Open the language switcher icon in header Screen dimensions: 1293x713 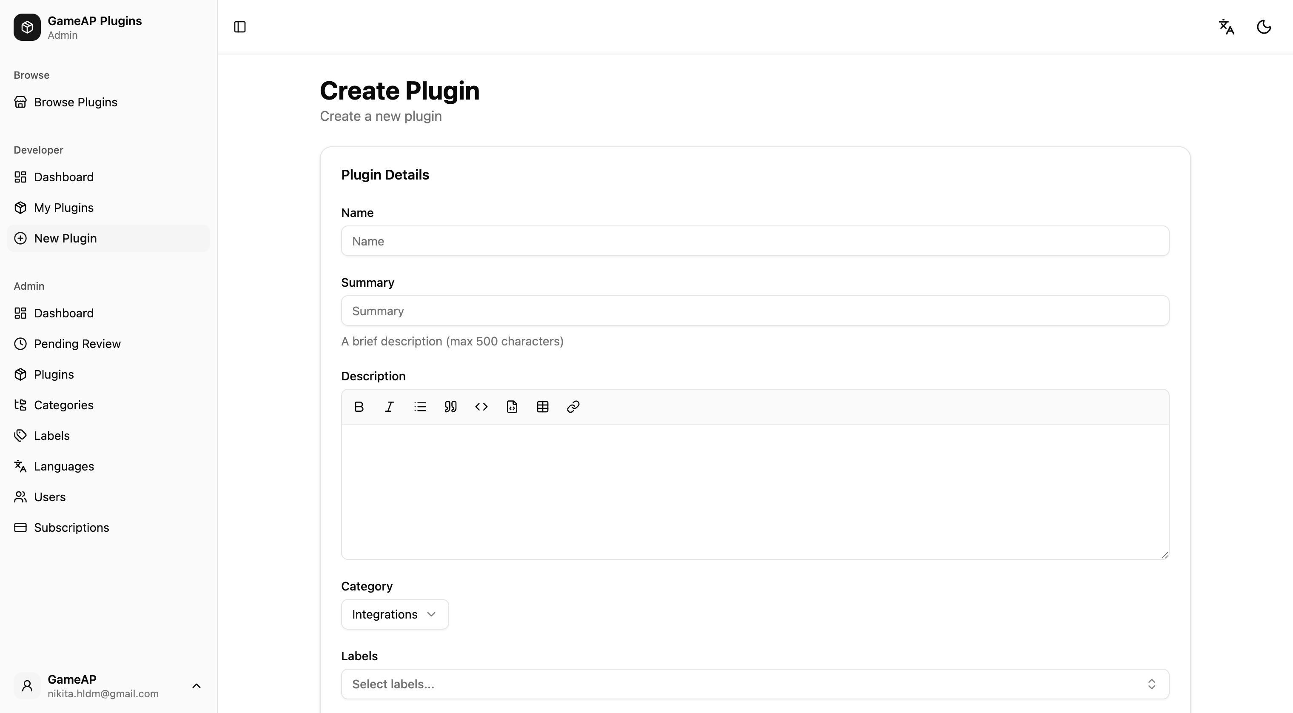click(x=1226, y=27)
